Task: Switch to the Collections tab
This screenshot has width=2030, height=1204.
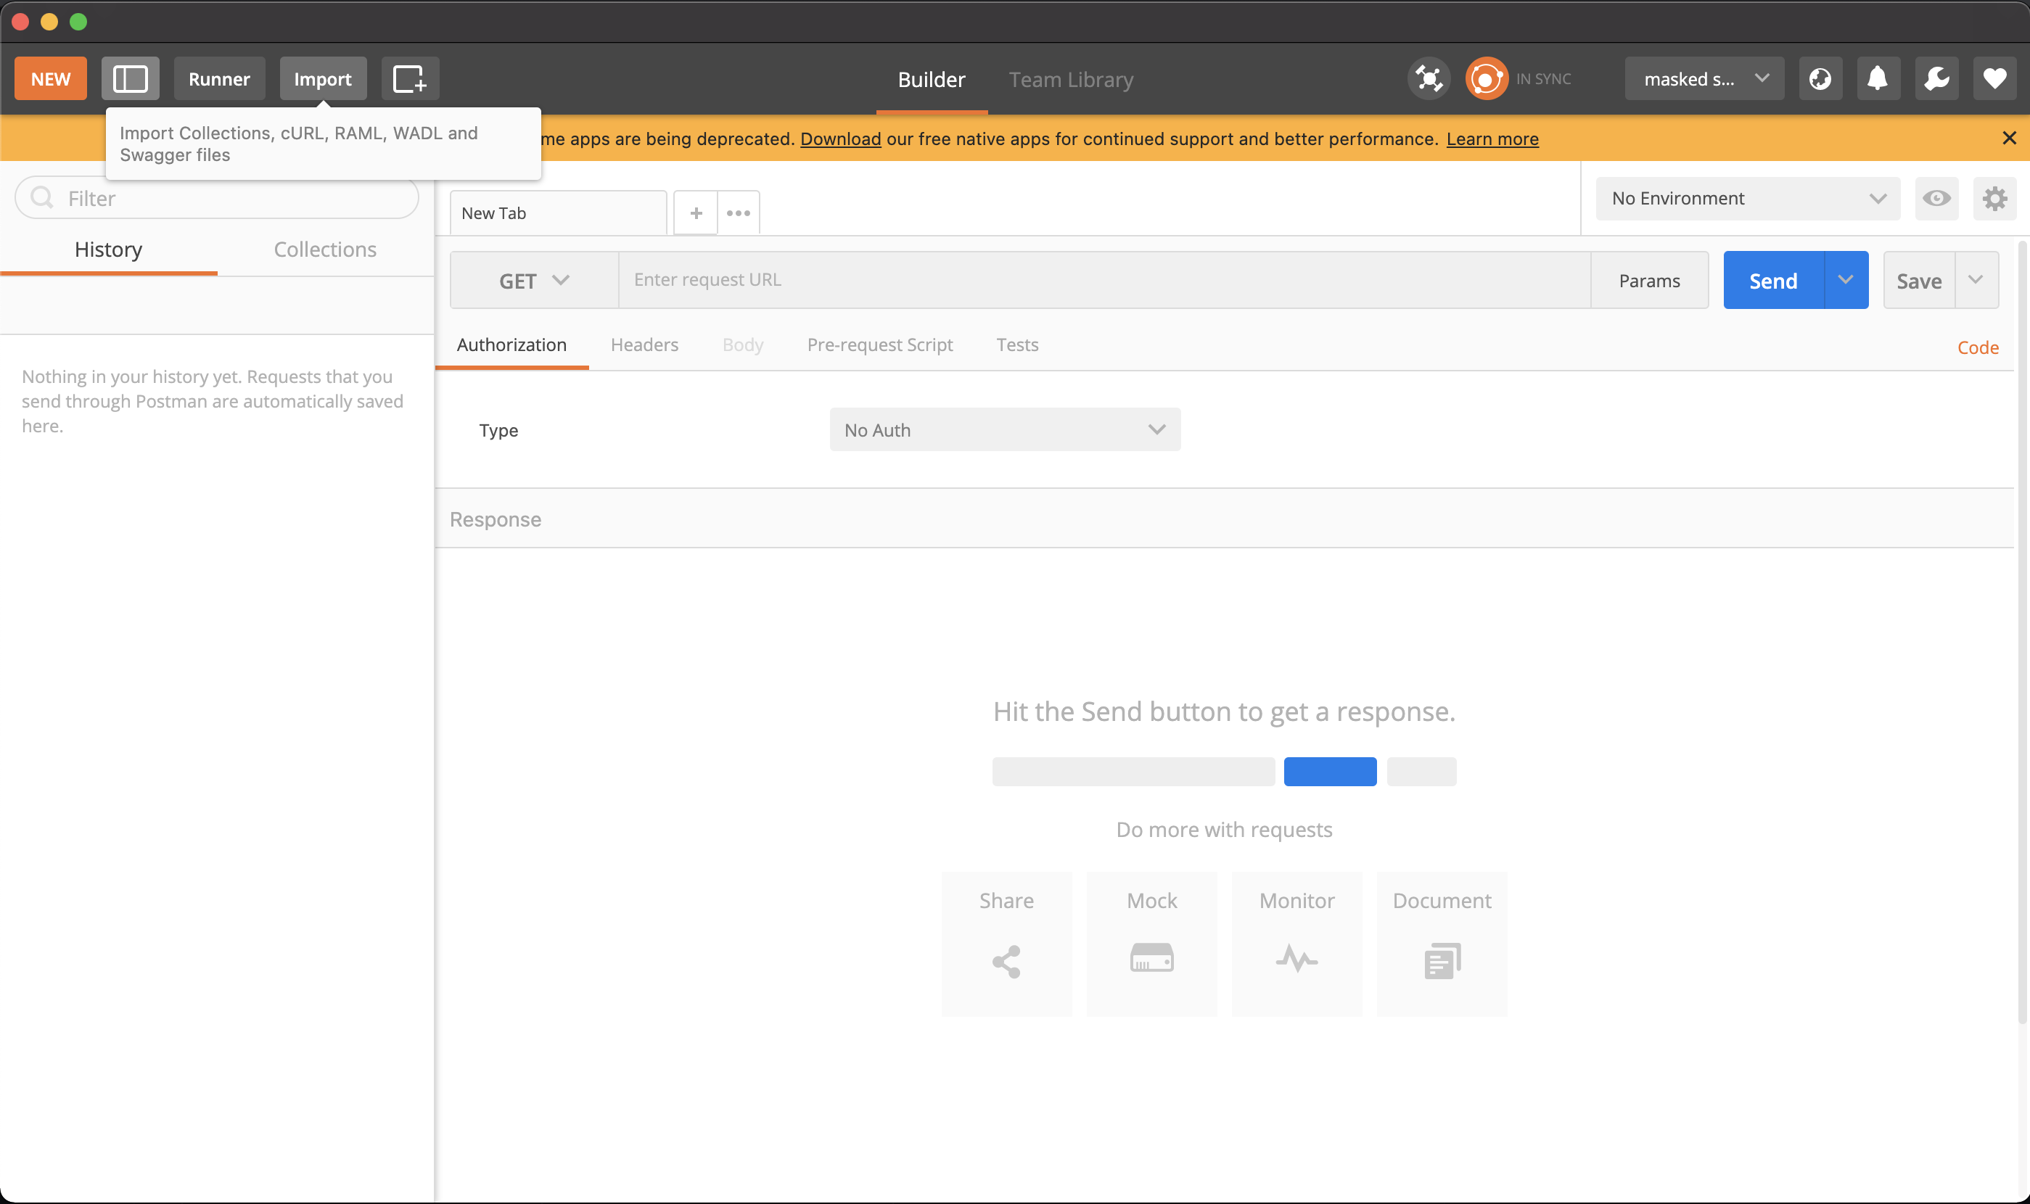Action: (x=324, y=250)
